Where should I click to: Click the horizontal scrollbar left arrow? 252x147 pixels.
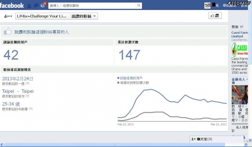[2, 144]
